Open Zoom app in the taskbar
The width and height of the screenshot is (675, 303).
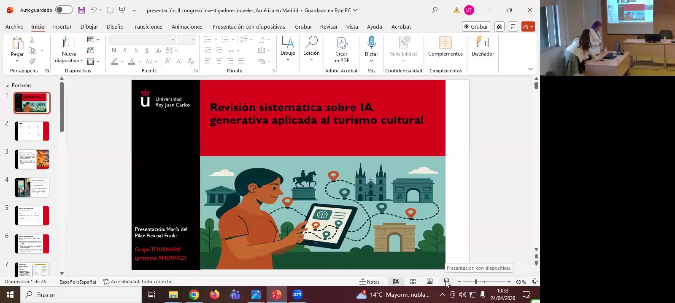(x=297, y=295)
